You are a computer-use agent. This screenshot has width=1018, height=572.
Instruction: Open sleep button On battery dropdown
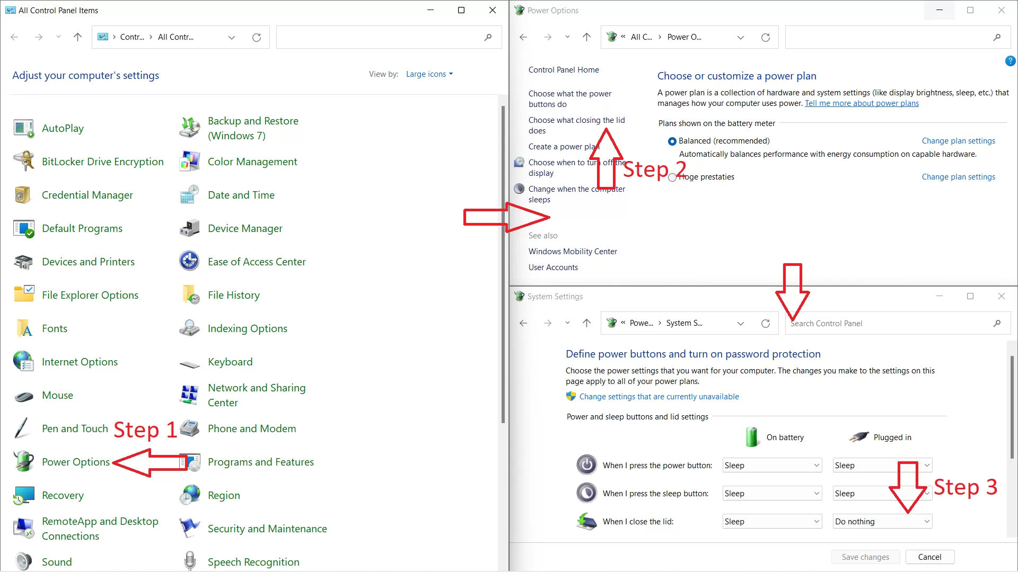(772, 494)
